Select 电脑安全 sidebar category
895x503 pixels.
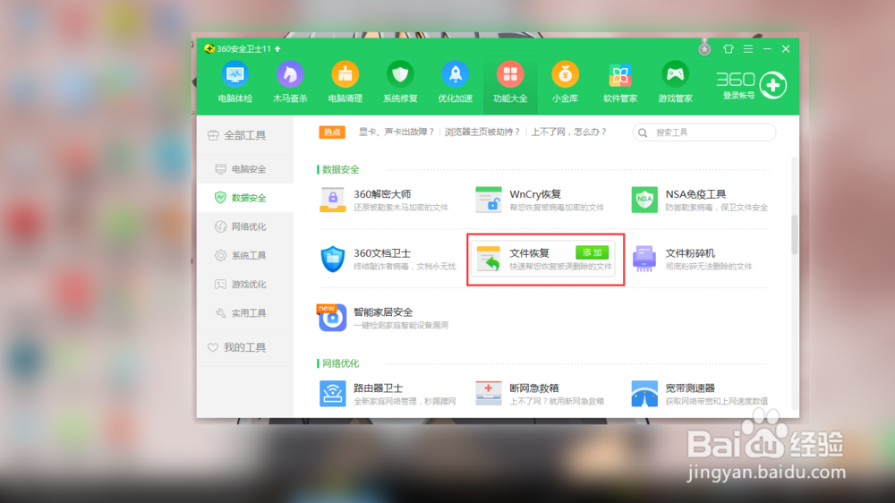tap(245, 169)
